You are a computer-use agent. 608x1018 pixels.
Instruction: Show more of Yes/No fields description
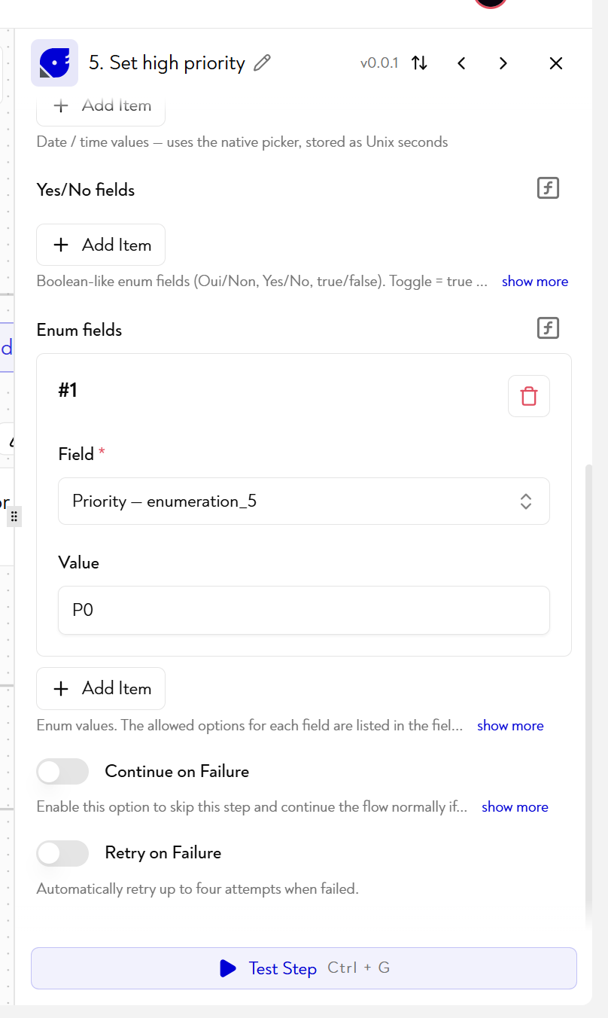coord(535,281)
